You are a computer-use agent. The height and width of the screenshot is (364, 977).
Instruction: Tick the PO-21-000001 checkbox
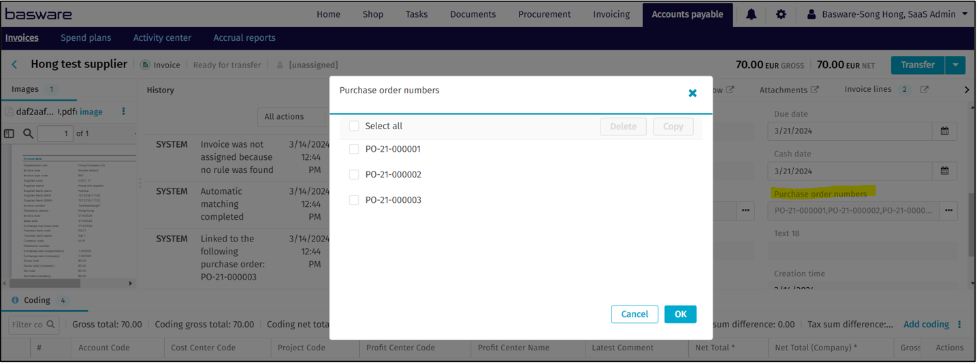click(354, 149)
